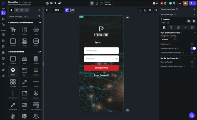The image size is (197, 120).
Task: Select the Form Validation widget
Action: pyautogui.click(x=36, y=106)
